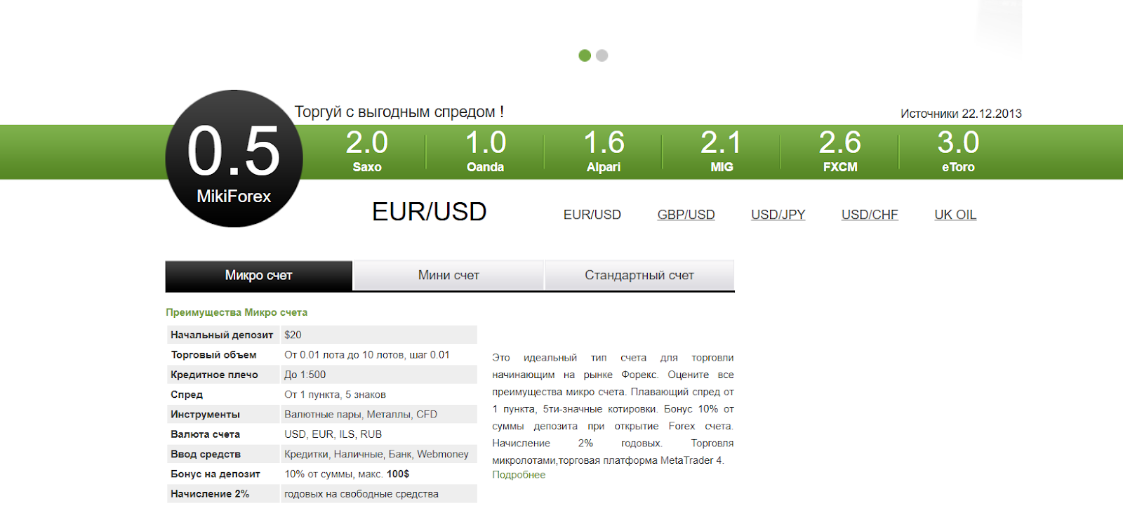The height and width of the screenshot is (522, 1123).
Task: Show spreads for USD/JPY
Action: 778,215
